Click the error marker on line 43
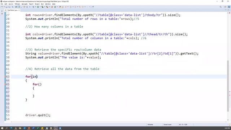 tap(5, 77)
